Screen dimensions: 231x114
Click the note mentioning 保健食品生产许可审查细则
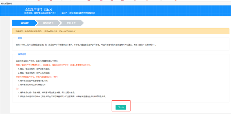pos(62,97)
